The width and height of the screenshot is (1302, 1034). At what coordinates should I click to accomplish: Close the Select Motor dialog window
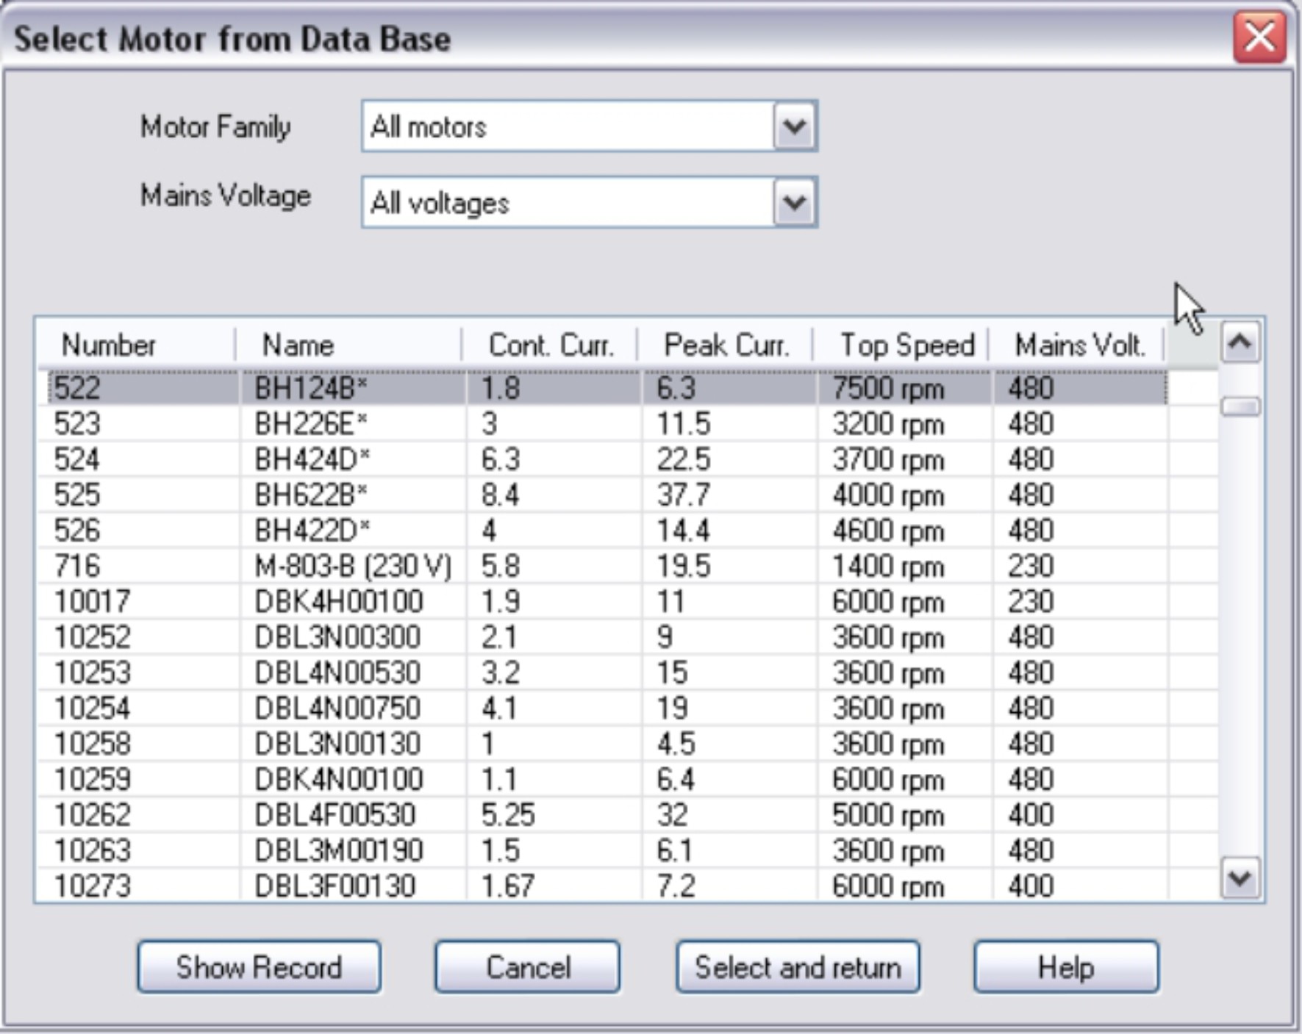[x=1259, y=37]
